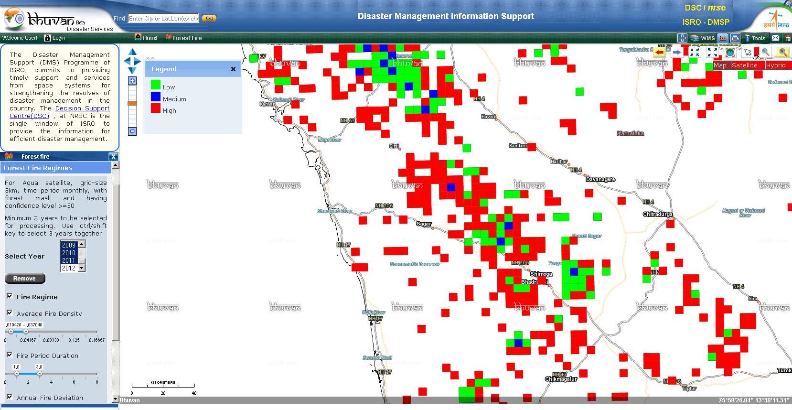Click side panel scrollbar up arrow
This screenshot has height=410, width=792.
pos(115,165)
